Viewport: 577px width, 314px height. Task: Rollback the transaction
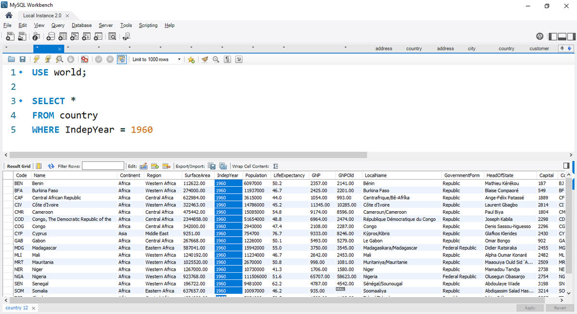(110, 59)
